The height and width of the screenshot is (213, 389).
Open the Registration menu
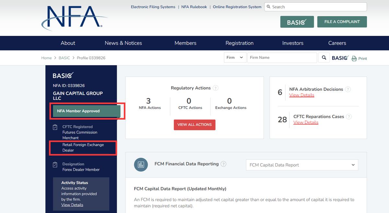point(239,43)
